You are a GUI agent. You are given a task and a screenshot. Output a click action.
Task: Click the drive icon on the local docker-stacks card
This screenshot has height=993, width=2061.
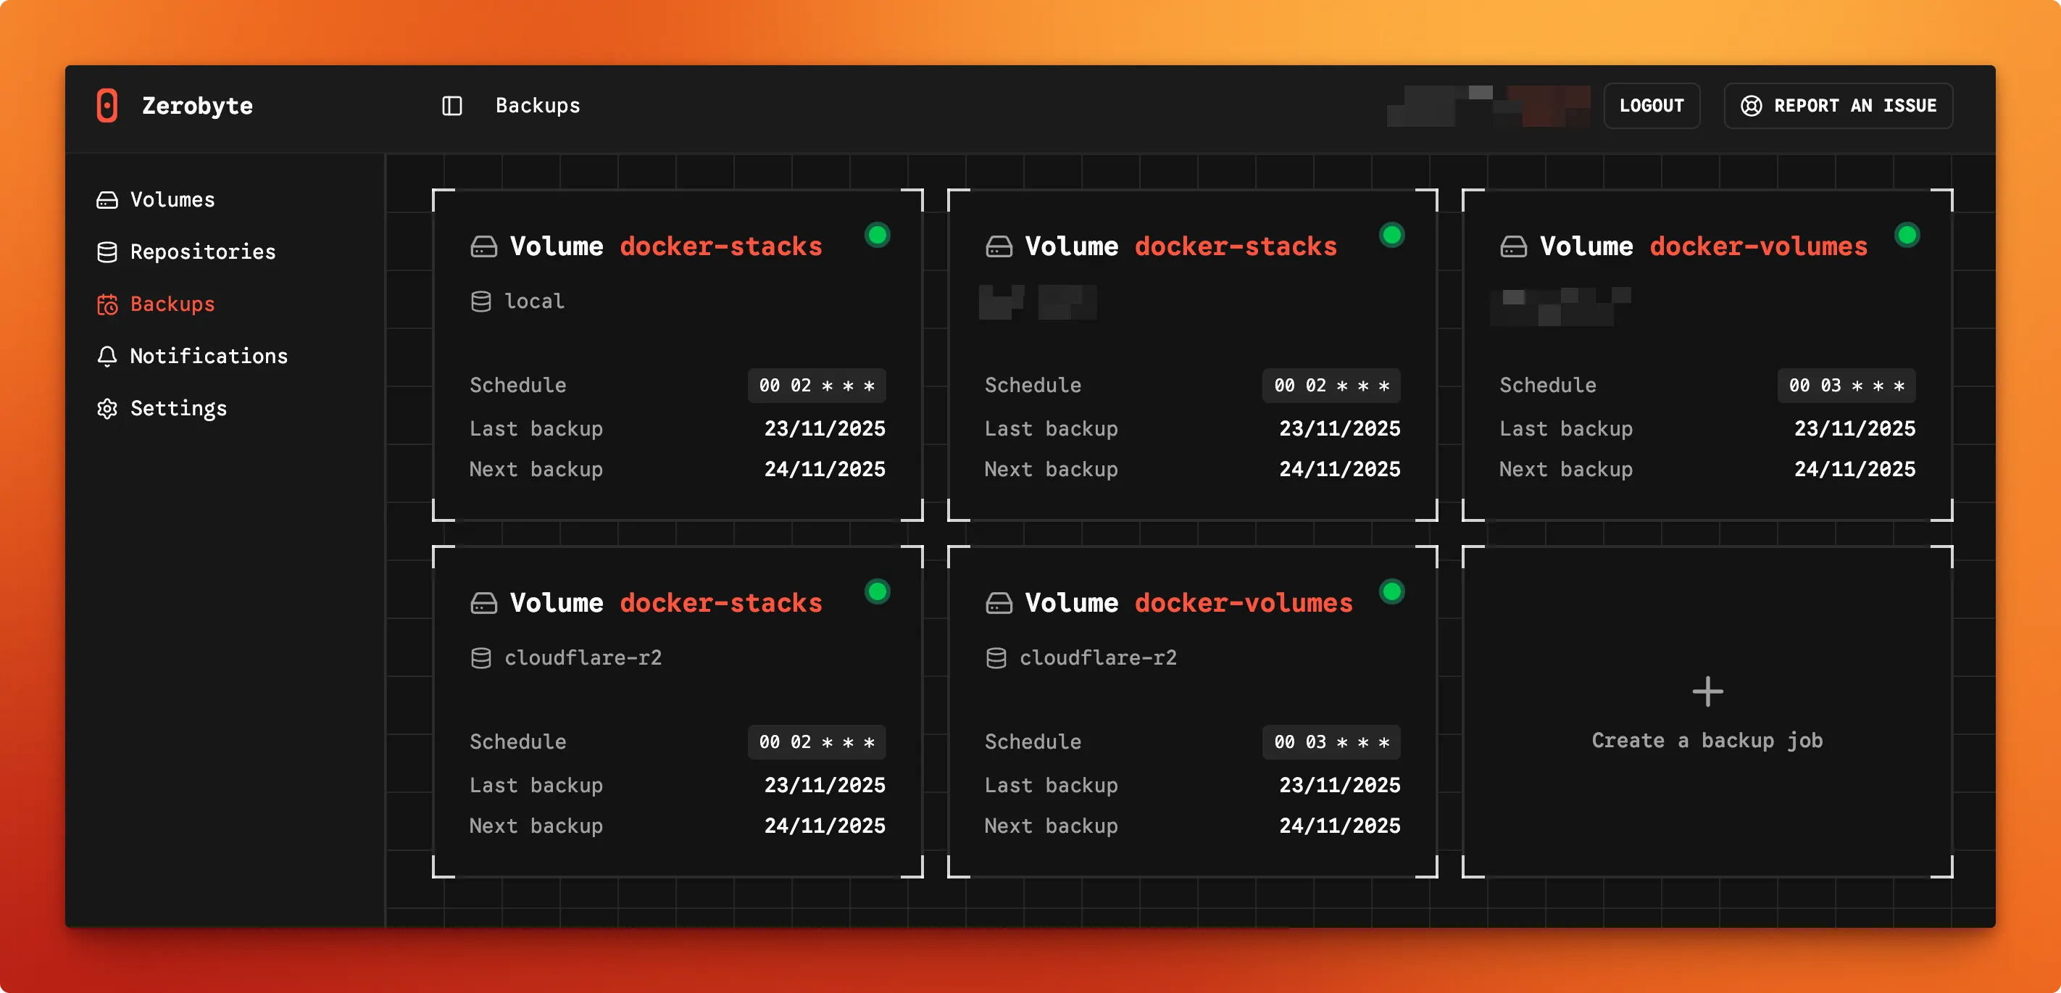click(x=483, y=246)
